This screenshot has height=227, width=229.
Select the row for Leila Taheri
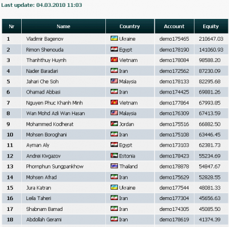[115, 198]
